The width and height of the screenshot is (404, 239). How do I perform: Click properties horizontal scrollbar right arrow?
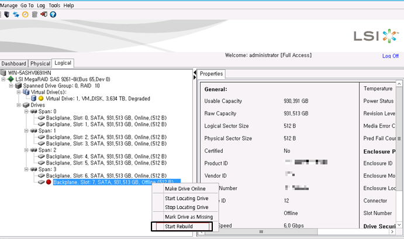click(x=392, y=232)
